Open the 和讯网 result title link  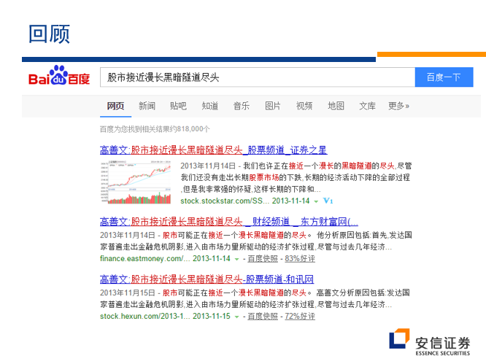[207, 279]
